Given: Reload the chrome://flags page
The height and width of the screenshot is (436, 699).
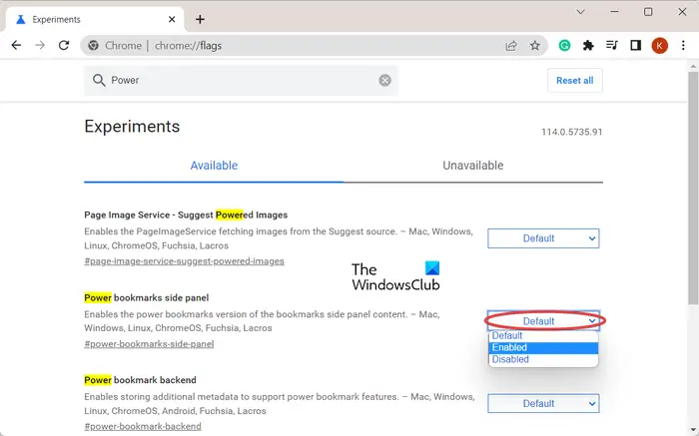Looking at the screenshot, I should pyautogui.click(x=64, y=46).
